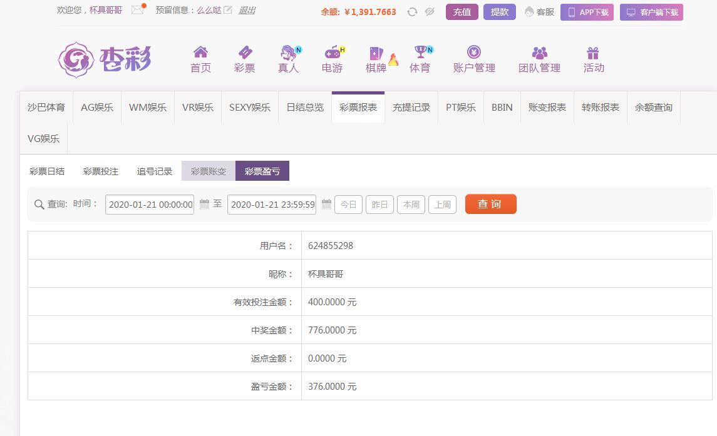Edit reserved message with pencil icon
This screenshot has width=717, height=436.
tap(228, 9)
